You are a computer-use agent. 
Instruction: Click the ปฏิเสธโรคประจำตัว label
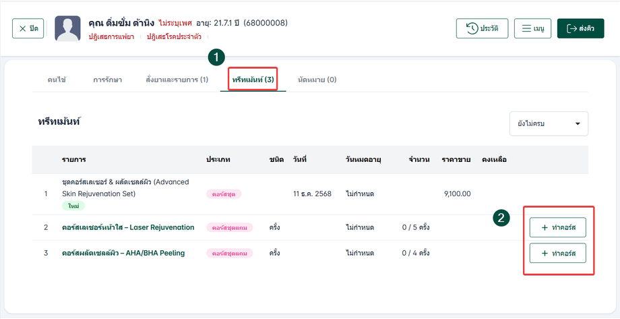[177, 36]
